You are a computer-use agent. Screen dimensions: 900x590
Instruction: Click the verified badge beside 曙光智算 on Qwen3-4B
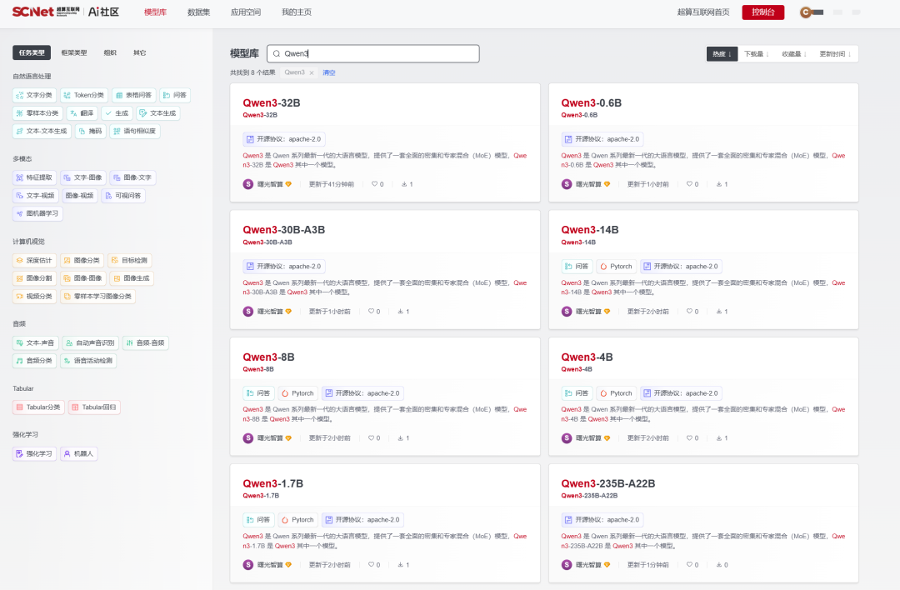tap(607, 437)
